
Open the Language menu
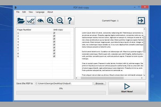coord(40,12)
